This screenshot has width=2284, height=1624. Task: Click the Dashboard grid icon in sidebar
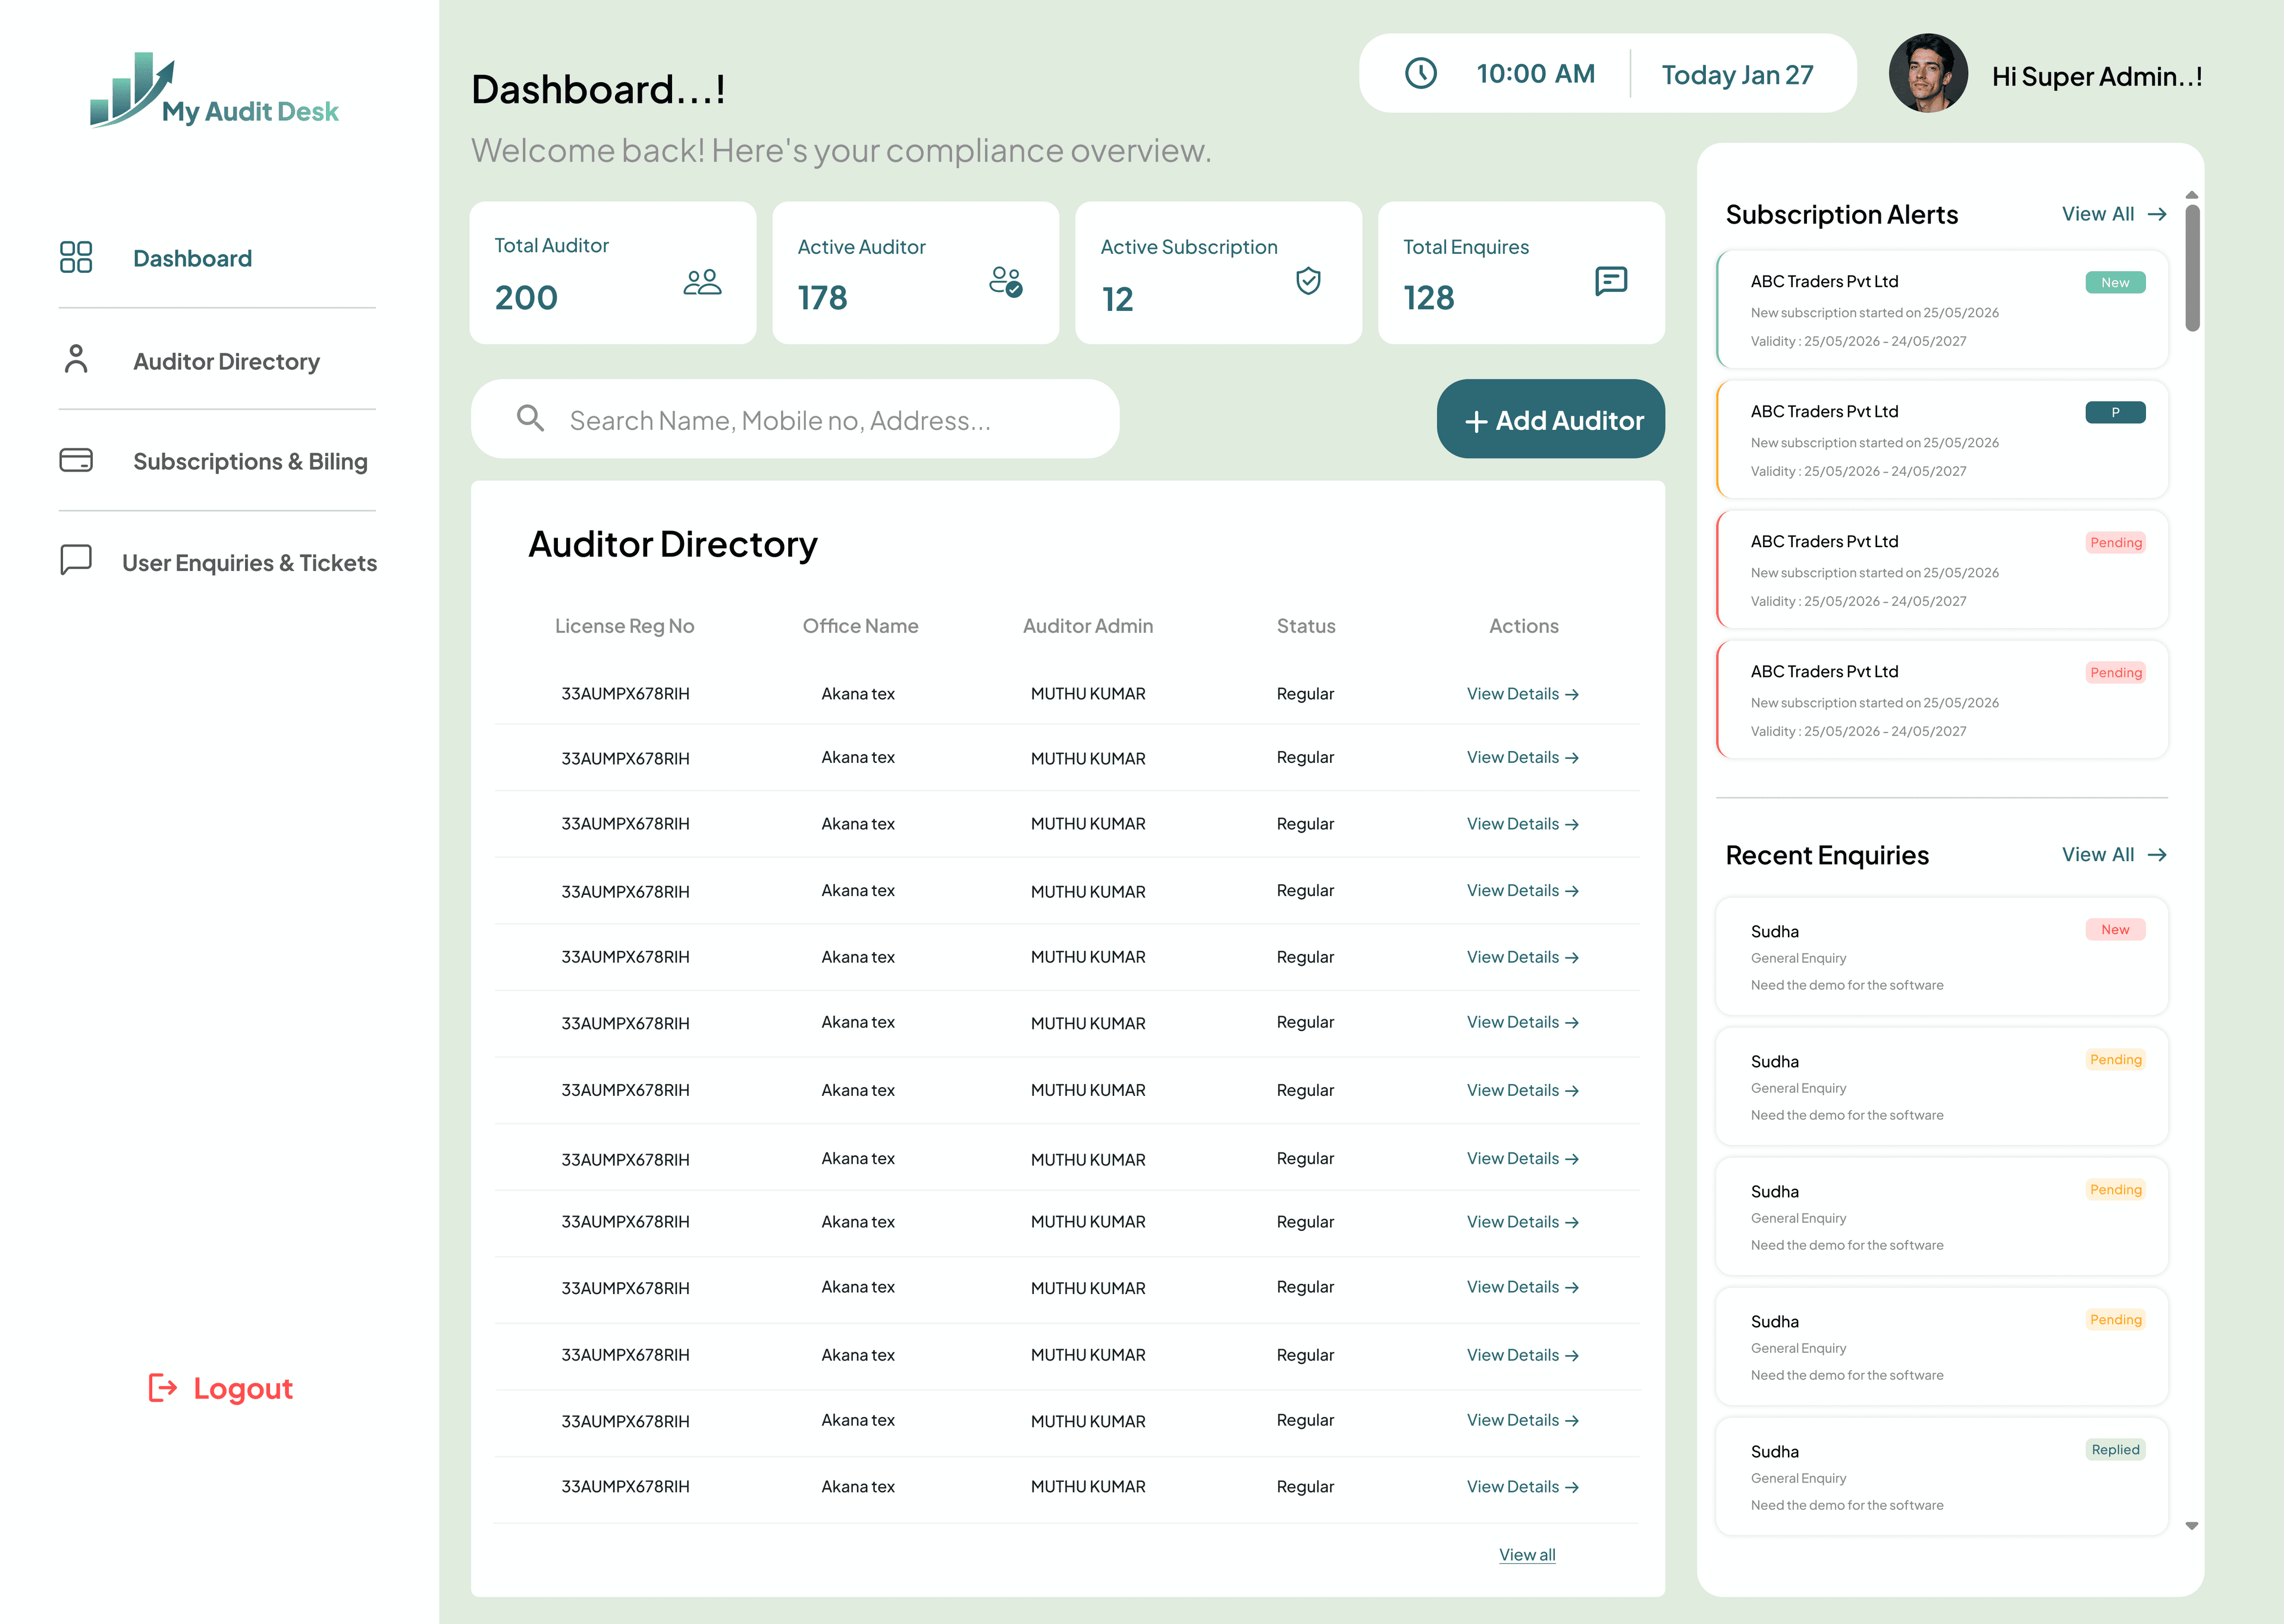[76, 257]
